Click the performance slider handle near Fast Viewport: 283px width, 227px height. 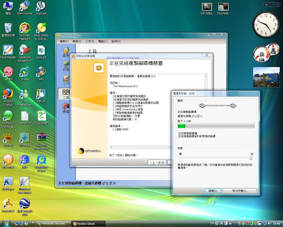click(x=251, y=158)
